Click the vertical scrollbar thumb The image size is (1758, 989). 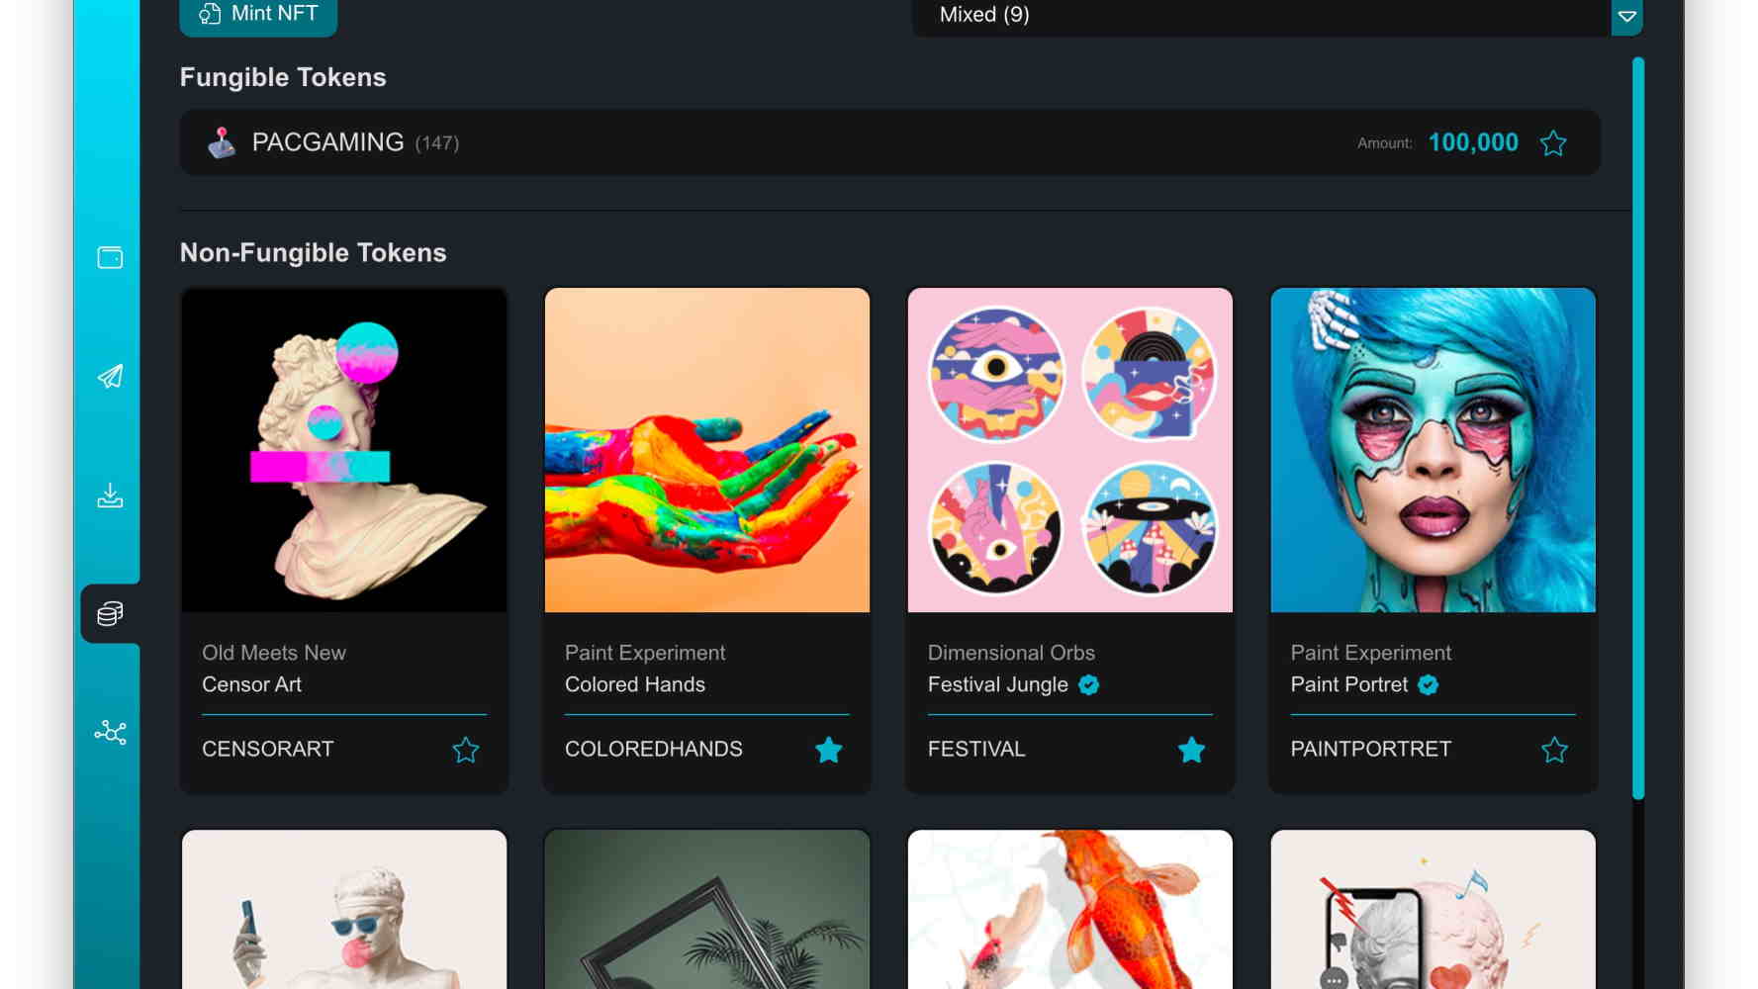click(1638, 428)
